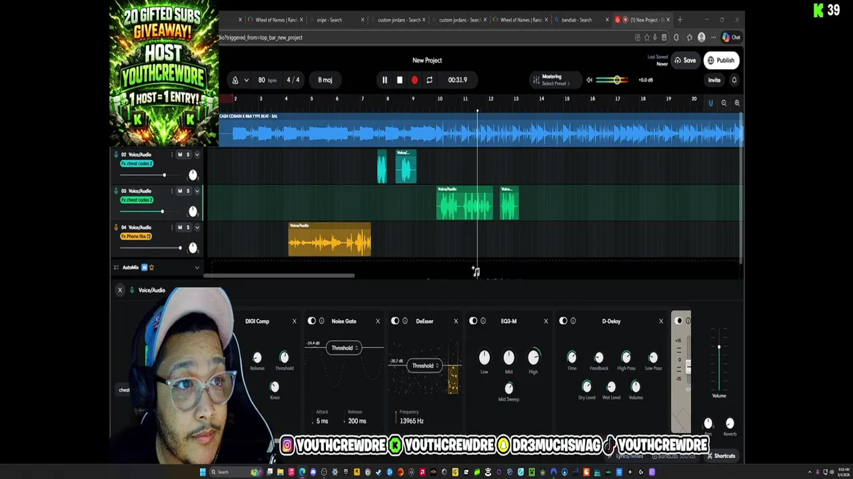The image size is (853, 479).
Task: Edit the 80 bpm tempo field
Action: [267, 80]
